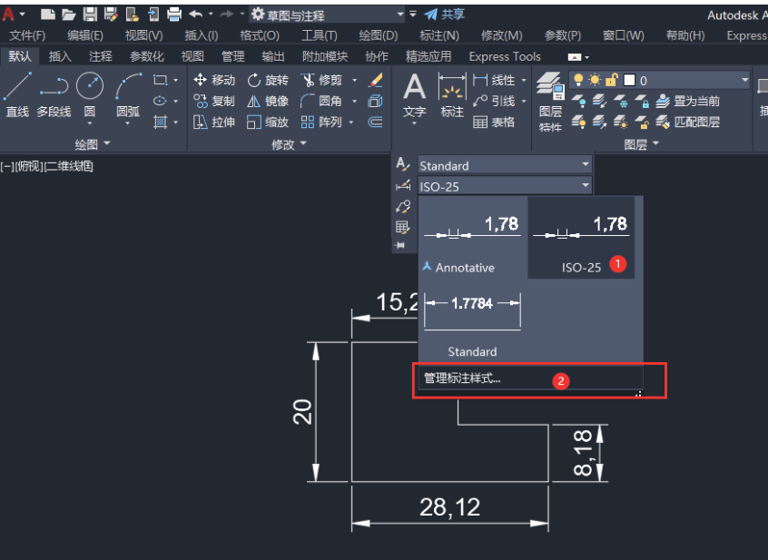Image resolution: width=768 pixels, height=560 pixels.
Task: Expand the 绘图 panel arrow
Action: 107,143
